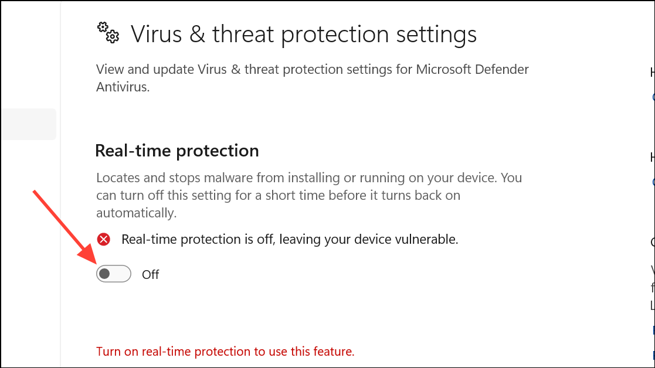This screenshot has width=655, height=368.
Task: Click the red arrow annotation head
Action: point(87,254)
